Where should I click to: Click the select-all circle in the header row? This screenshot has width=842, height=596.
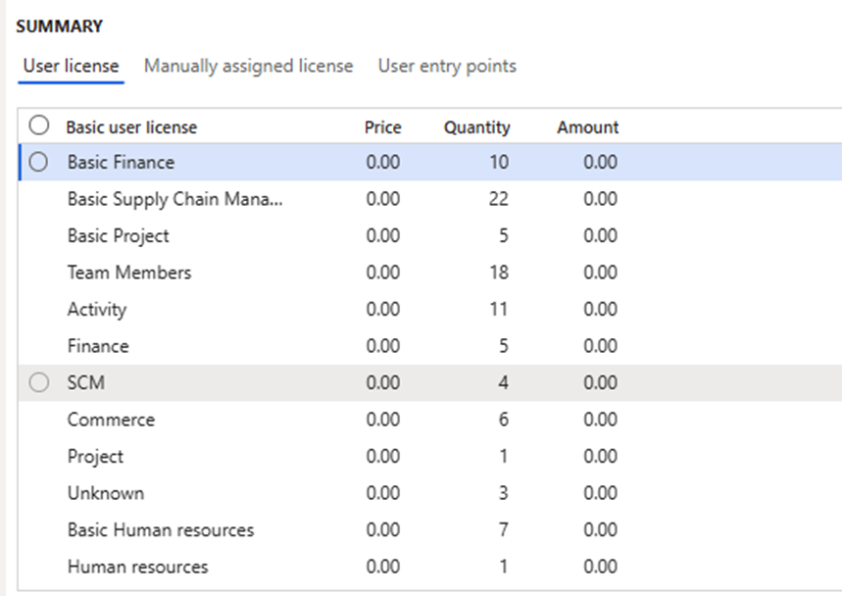[x=39, y=126]
